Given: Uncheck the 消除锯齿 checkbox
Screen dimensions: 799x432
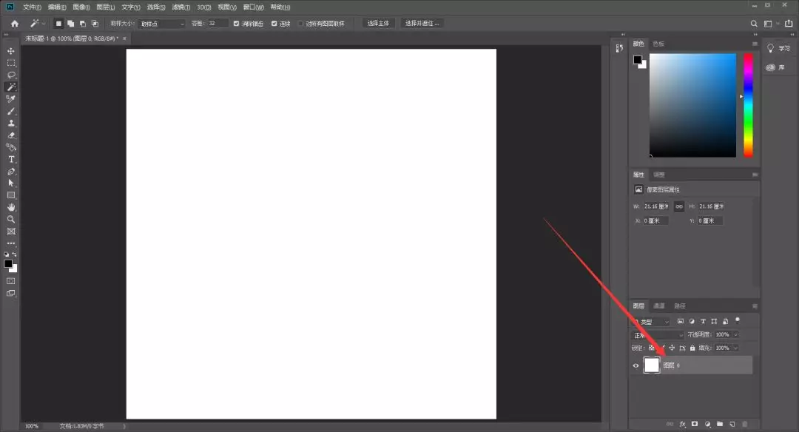Looking at the screenshot, I should pyautogui.click(x=237, y=24).
